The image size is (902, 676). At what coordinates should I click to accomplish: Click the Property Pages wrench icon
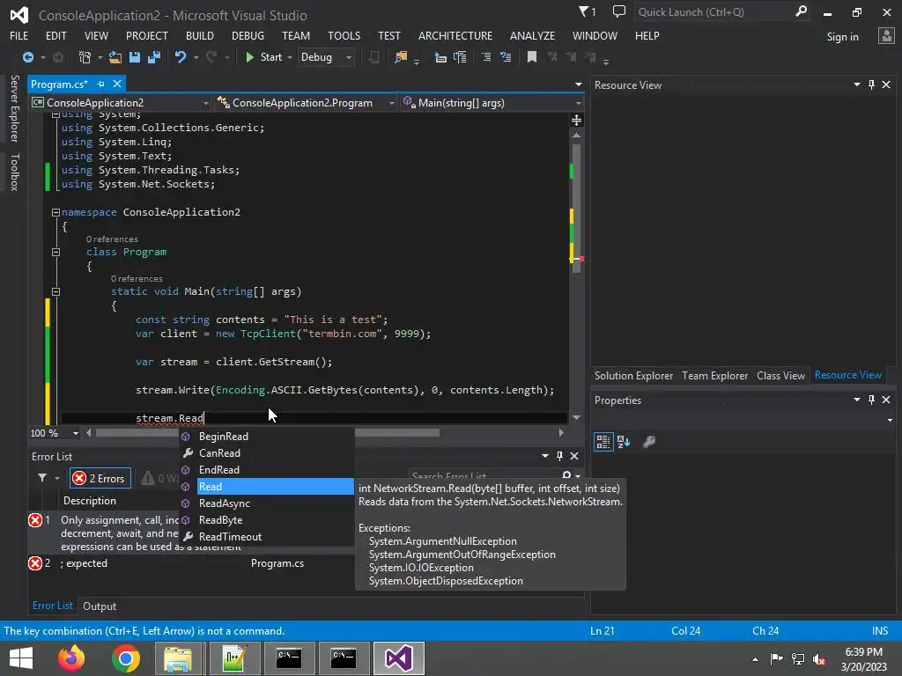[x=649, y=442]
